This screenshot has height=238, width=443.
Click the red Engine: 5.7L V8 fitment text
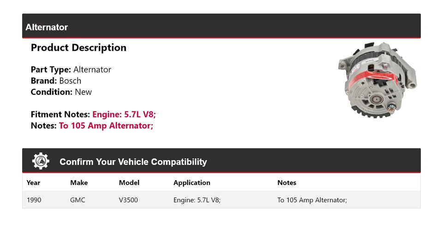click(x=127, y=115)
